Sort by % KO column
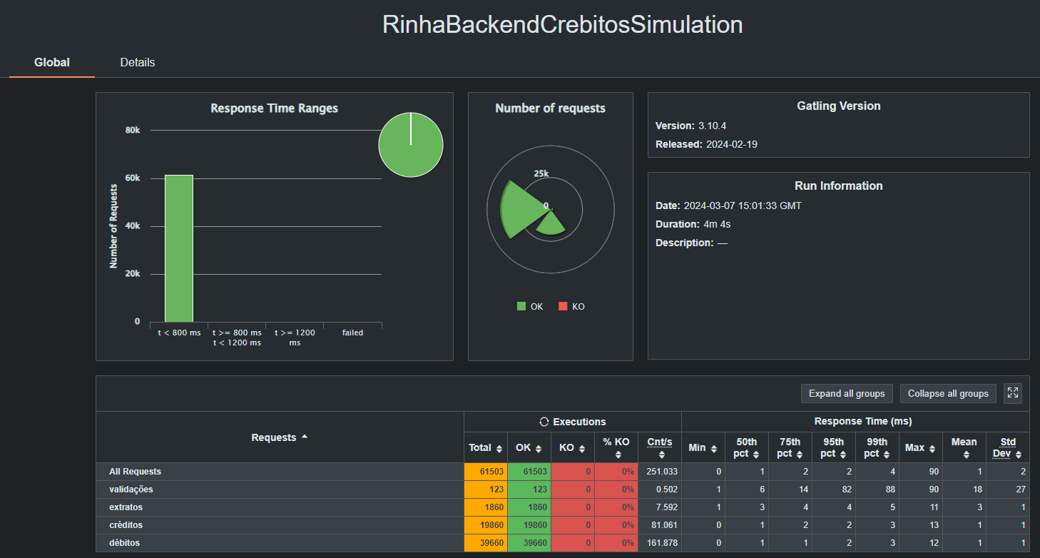The height and width of the screenshot is (558, 1040). point(616,447)
